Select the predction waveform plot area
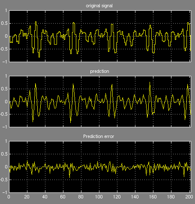 [x=100, y=102]
